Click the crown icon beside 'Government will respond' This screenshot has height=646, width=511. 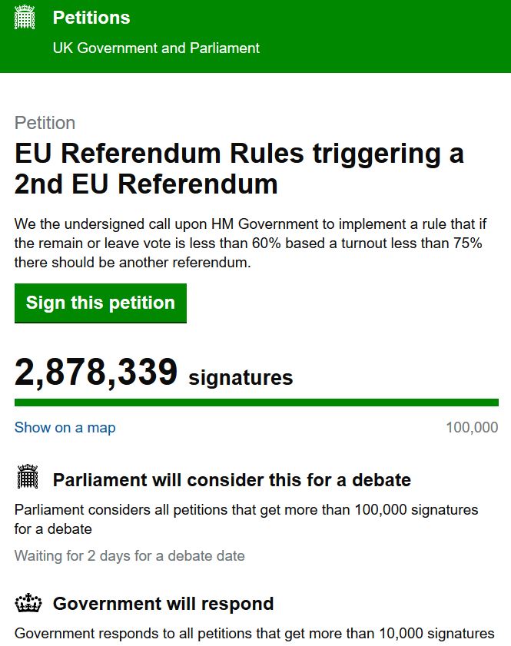click(x=27, y=604)
